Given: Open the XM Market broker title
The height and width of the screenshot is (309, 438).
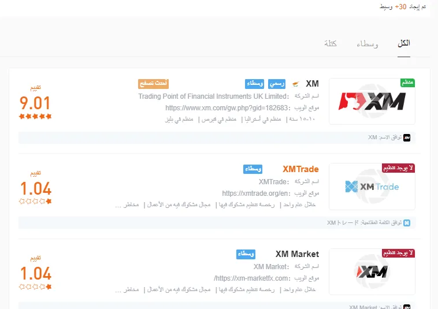Looking at the screenshot, I should [x=297, y=254].
